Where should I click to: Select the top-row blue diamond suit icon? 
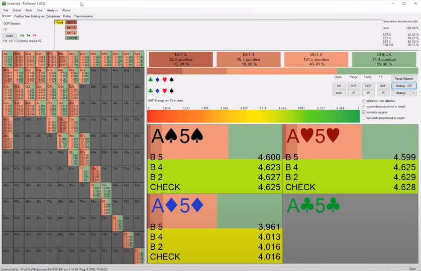pyautogui.click(x=157, y=79)
